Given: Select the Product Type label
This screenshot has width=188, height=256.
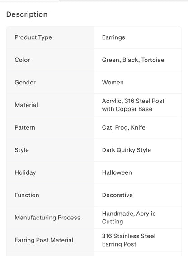Looking at the screenshot, I should tap(33, 37).
